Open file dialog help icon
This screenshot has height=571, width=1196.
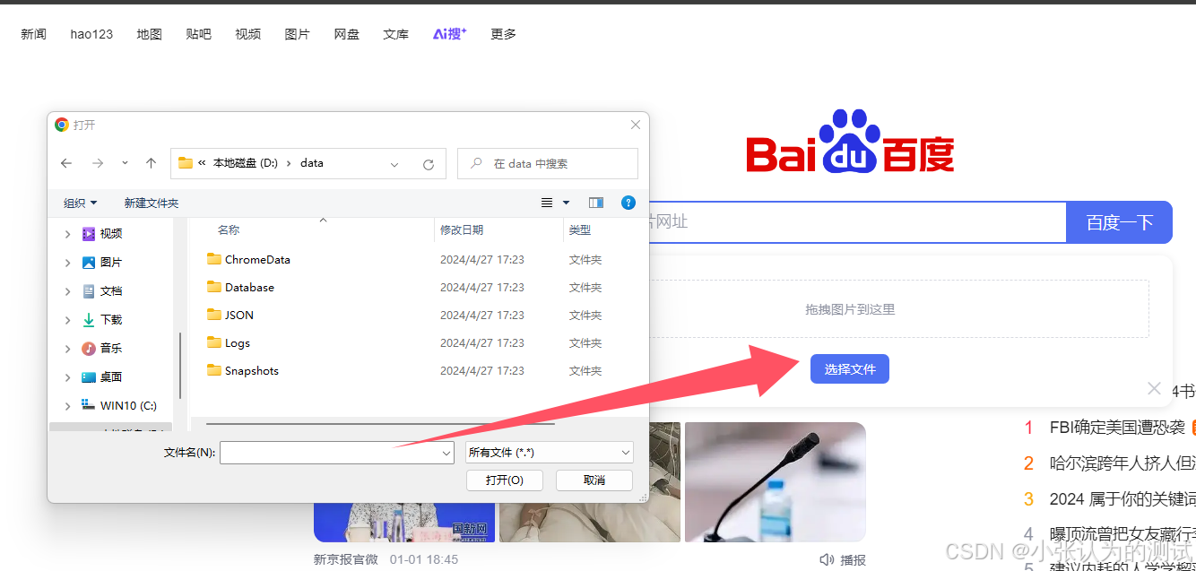628,203
